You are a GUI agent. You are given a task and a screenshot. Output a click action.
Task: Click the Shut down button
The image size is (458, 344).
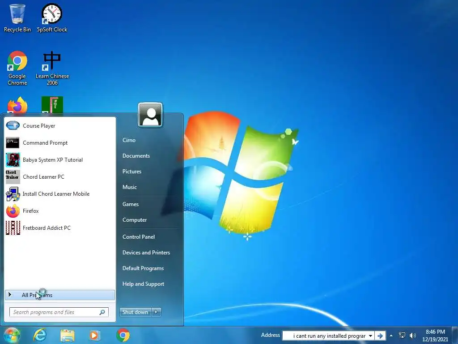click(136, 312)
